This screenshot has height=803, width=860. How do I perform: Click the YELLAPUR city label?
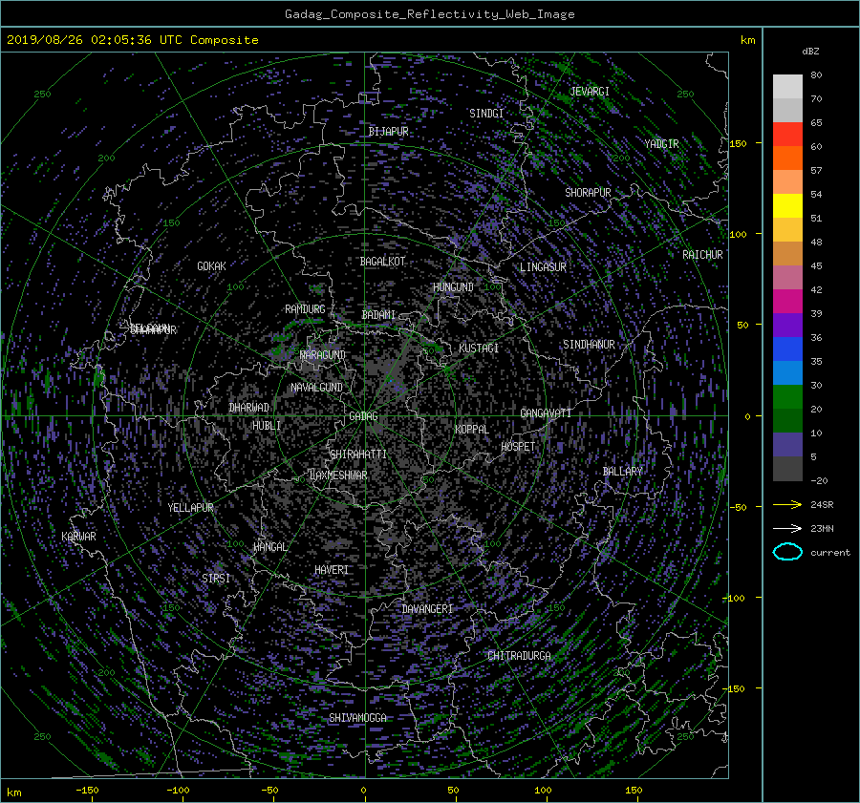190,508
